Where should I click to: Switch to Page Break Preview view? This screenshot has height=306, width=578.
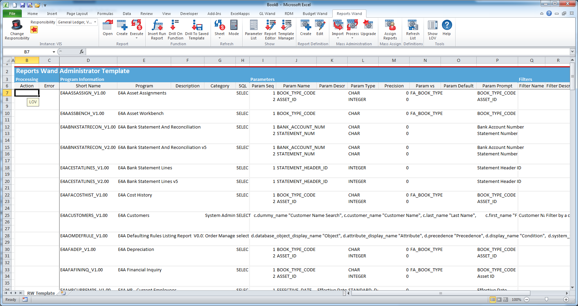(x=506, y=300)
